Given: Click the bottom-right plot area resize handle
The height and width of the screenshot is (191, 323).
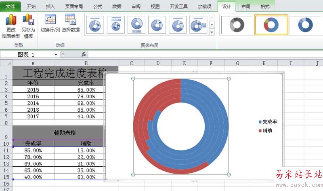Looking at the screenshot, I should click(229, 174).
